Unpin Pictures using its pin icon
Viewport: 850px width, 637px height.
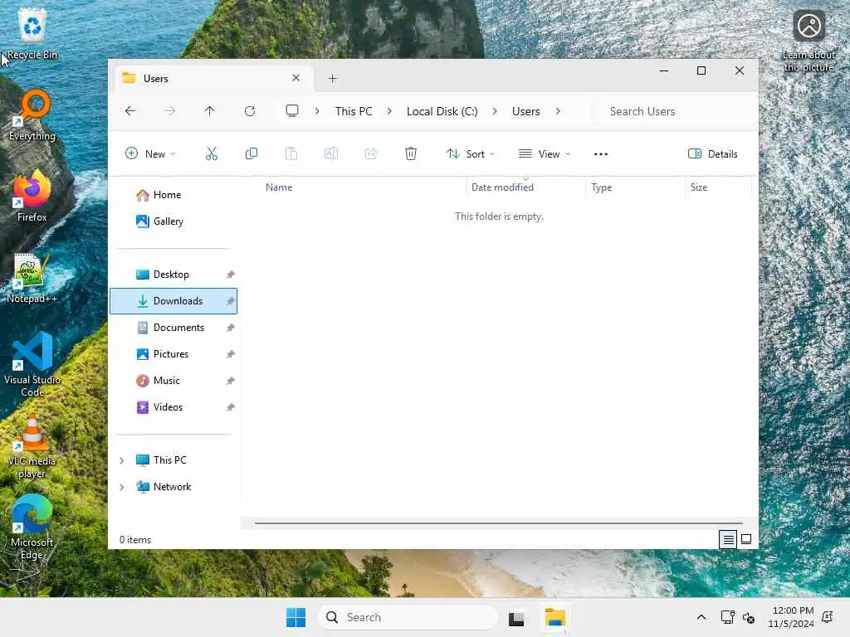point(231,354)
